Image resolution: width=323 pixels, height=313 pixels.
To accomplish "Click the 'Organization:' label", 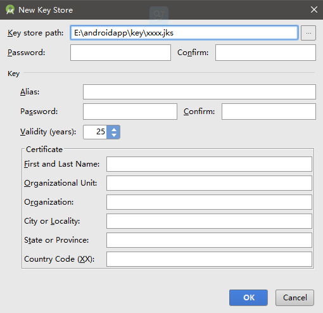I will point(49,202).
